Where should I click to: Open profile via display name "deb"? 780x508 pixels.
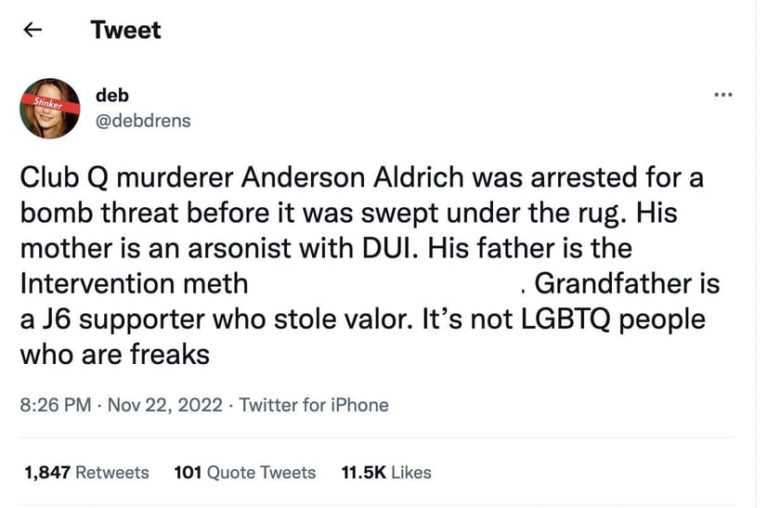click(112, 95)
